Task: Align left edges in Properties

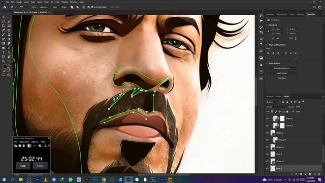Action: pos(268,53)
